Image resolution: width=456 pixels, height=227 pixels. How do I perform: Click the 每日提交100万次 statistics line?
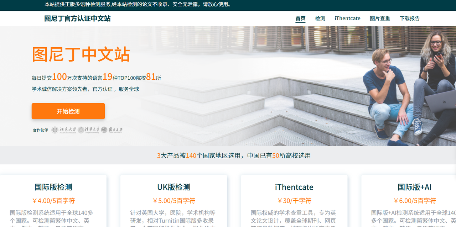(97, 77)
